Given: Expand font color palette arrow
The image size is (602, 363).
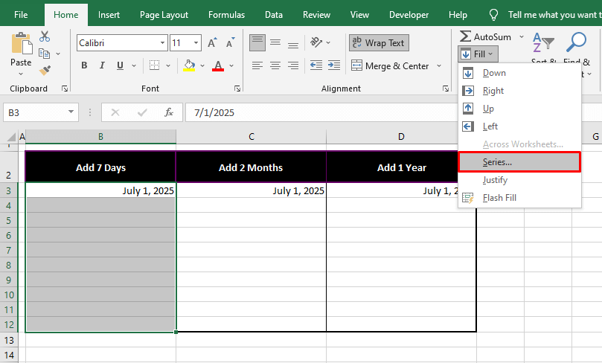Looking at the screenshot, I should coord(231,65).
